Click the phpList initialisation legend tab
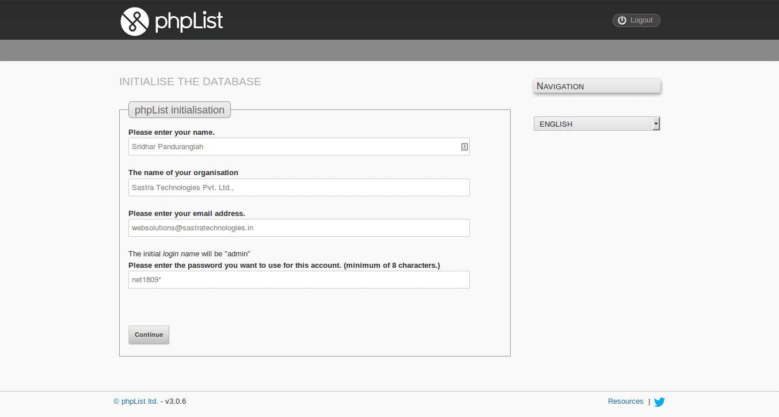 click(x=180, y=109)
